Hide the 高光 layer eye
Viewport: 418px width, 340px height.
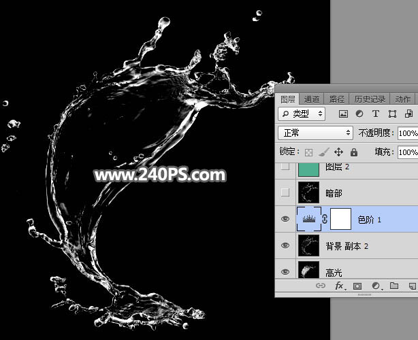[x=285, y=271]
